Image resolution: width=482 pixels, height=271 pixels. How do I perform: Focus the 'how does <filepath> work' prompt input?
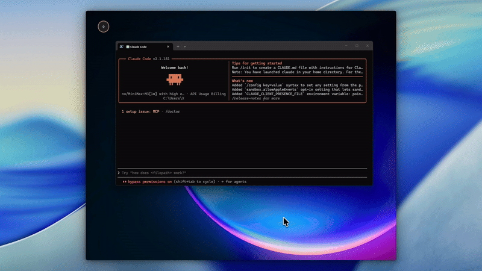pos(243,173)
